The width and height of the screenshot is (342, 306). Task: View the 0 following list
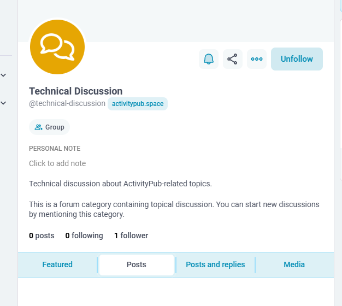tap(84, 236)
